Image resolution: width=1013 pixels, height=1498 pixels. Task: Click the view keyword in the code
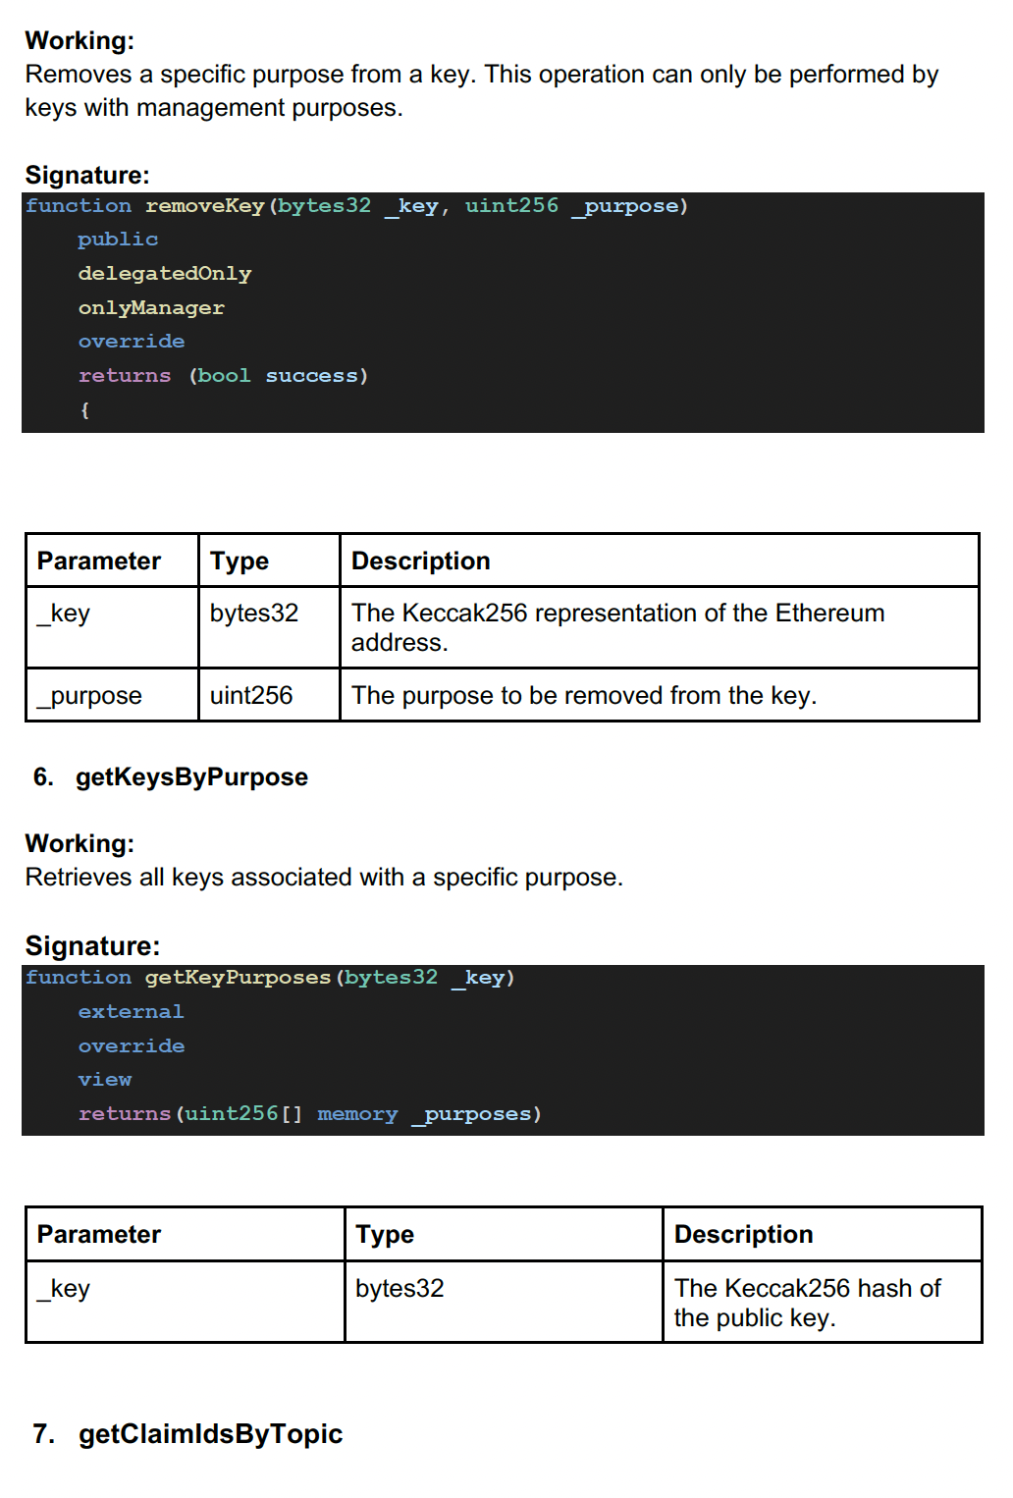[105, 1080]
